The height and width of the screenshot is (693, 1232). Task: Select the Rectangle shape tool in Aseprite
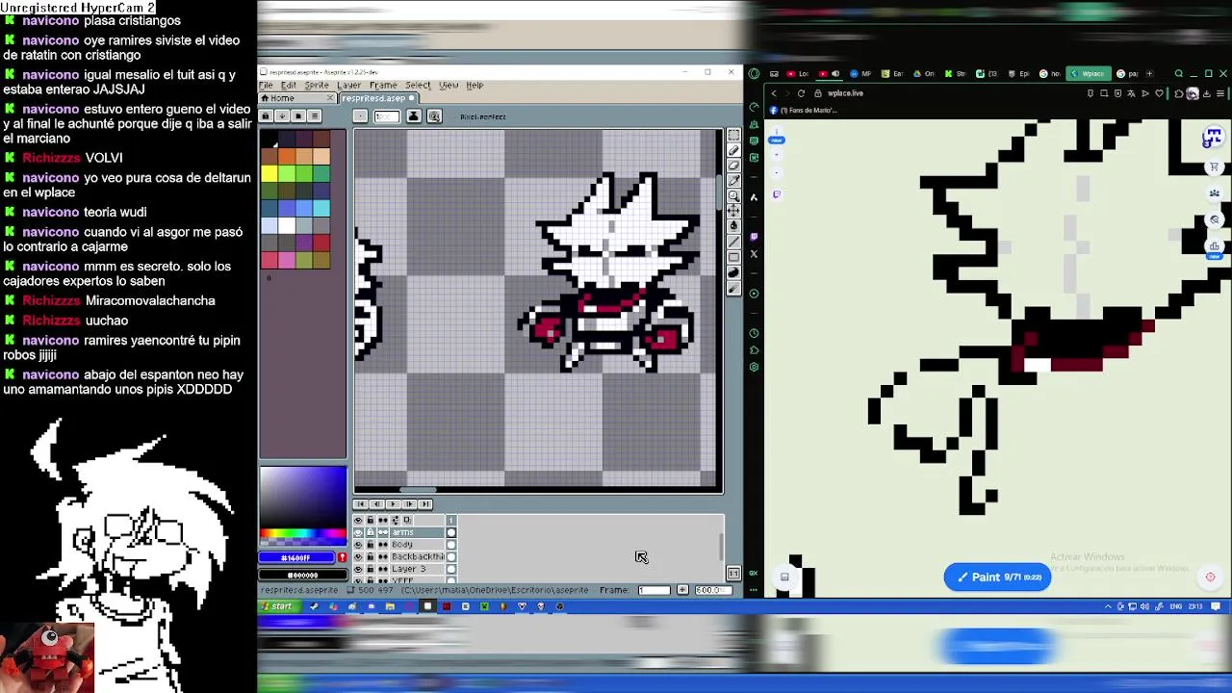(733, 257)
